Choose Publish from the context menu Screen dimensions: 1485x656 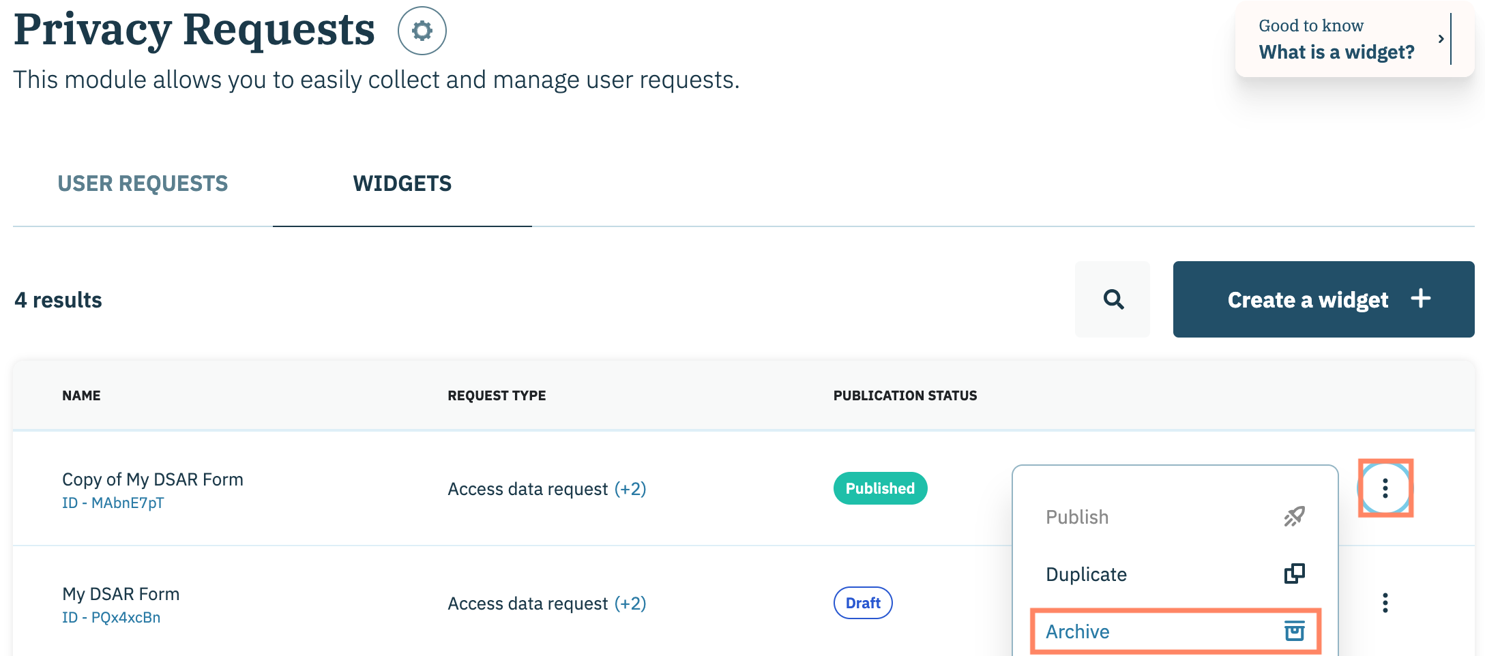point(1077,517)
